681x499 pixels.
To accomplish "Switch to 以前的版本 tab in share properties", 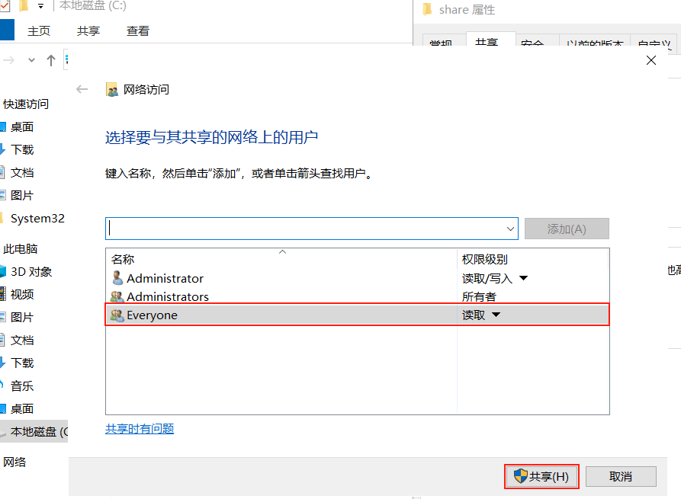I will (x=595, y=40).
